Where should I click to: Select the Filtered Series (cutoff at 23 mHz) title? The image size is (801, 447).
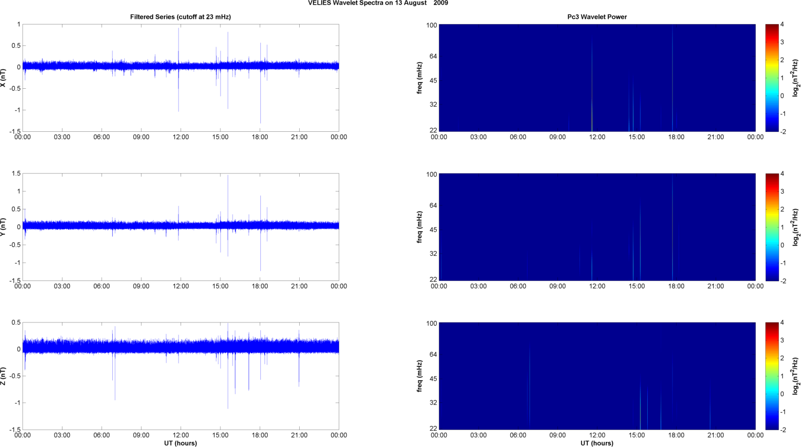point(181,17)
